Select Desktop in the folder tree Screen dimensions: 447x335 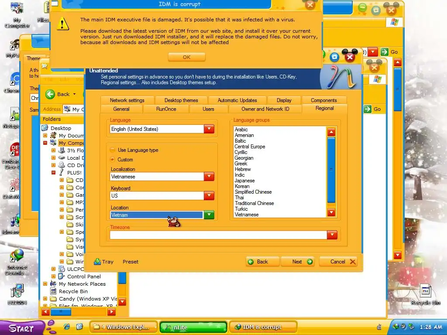point(61,128)
